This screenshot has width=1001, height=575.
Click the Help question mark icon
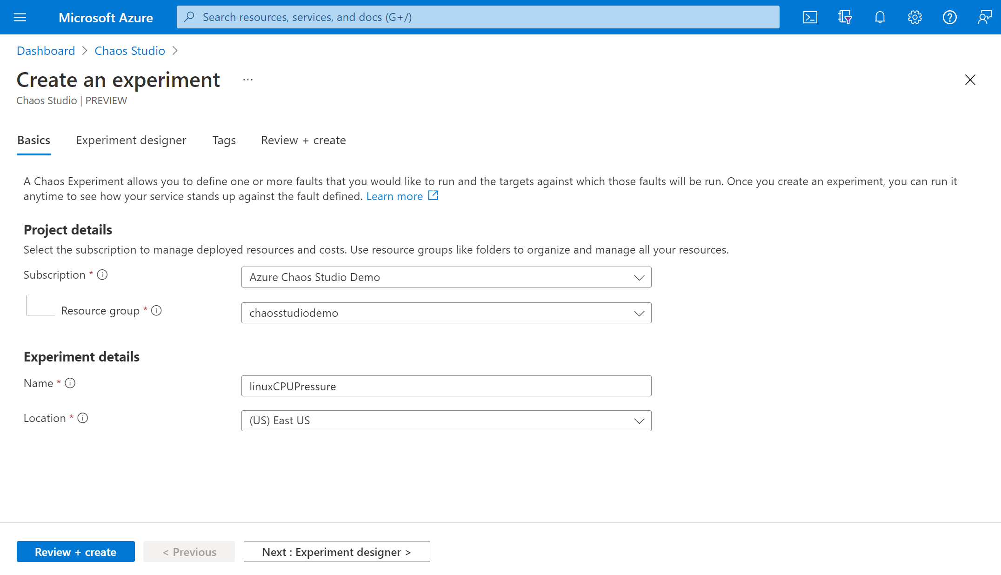click(949, 16)
